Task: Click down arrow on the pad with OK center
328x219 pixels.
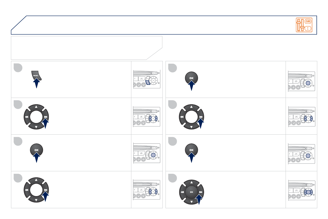Action: pyautogui.click(x=191, y=202)
